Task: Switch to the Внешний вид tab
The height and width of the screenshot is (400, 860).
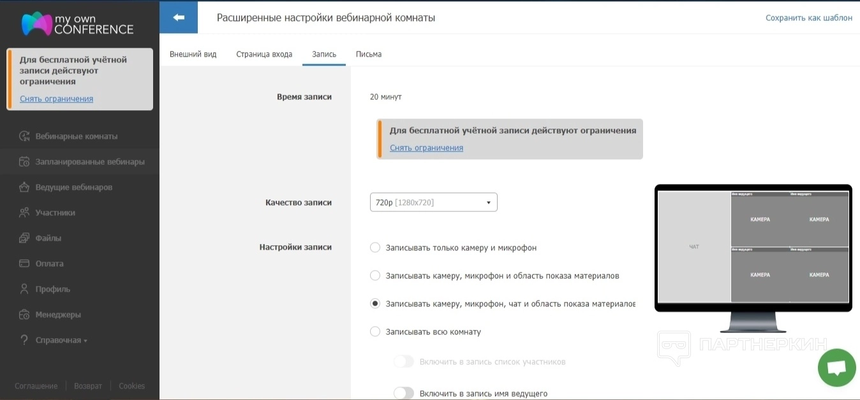Action: (193, 54)
